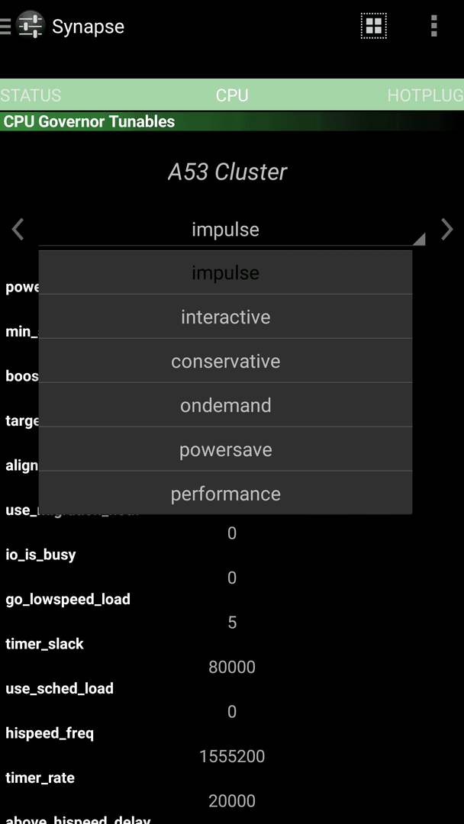464x824 pixels.
Task: Switch to the STATUS tab
Action: [31, 95]
